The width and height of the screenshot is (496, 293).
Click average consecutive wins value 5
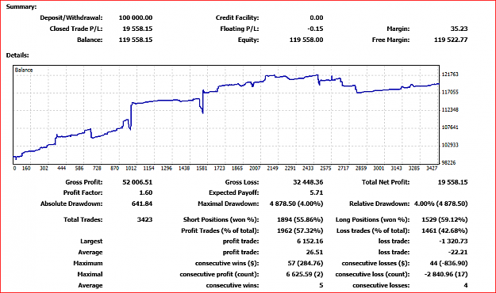(321, 285)
